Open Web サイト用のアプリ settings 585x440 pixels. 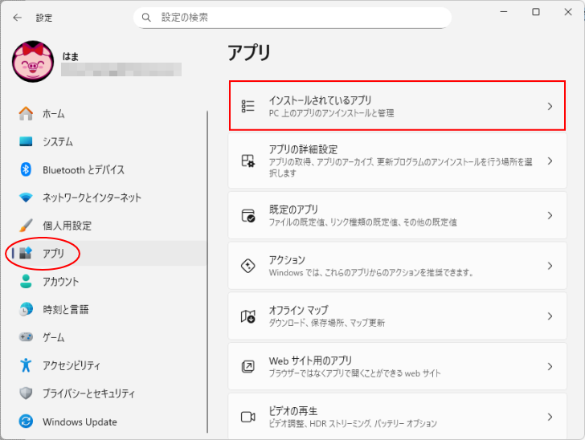point(397,367)
